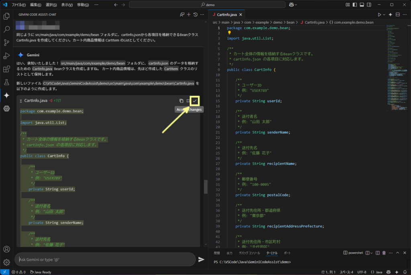Open the 編集(E) menu
The height and width of the screenshot is (275, 411).
[36, 5]
